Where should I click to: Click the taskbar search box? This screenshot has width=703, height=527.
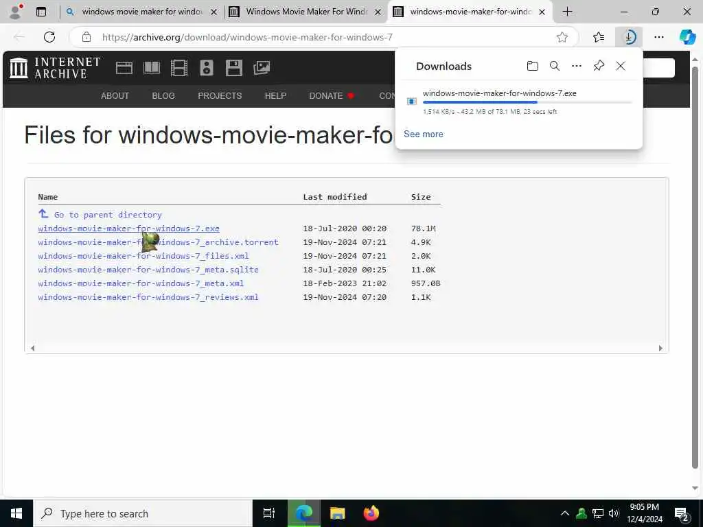(x=143, y=513)
